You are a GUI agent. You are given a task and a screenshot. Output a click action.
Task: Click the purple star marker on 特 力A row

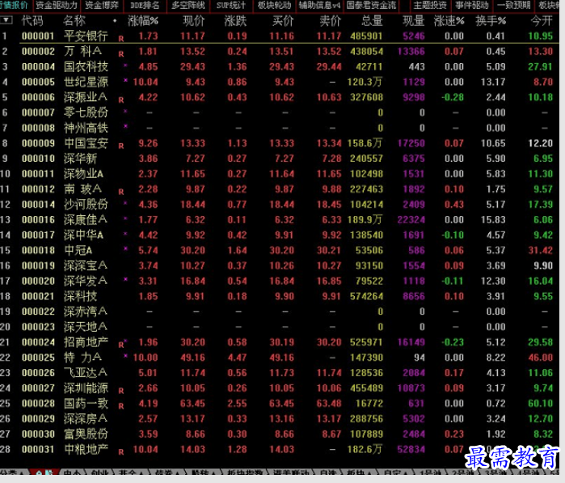[125, 356]
